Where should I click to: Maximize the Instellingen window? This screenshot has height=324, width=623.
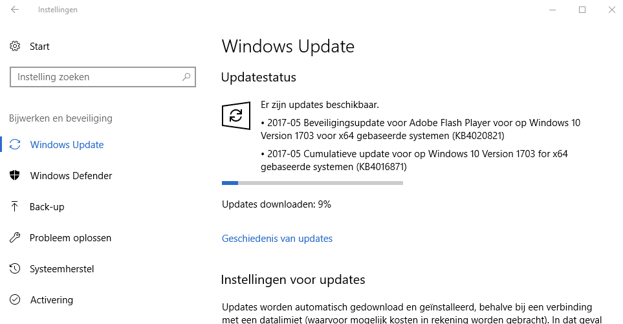582,10
